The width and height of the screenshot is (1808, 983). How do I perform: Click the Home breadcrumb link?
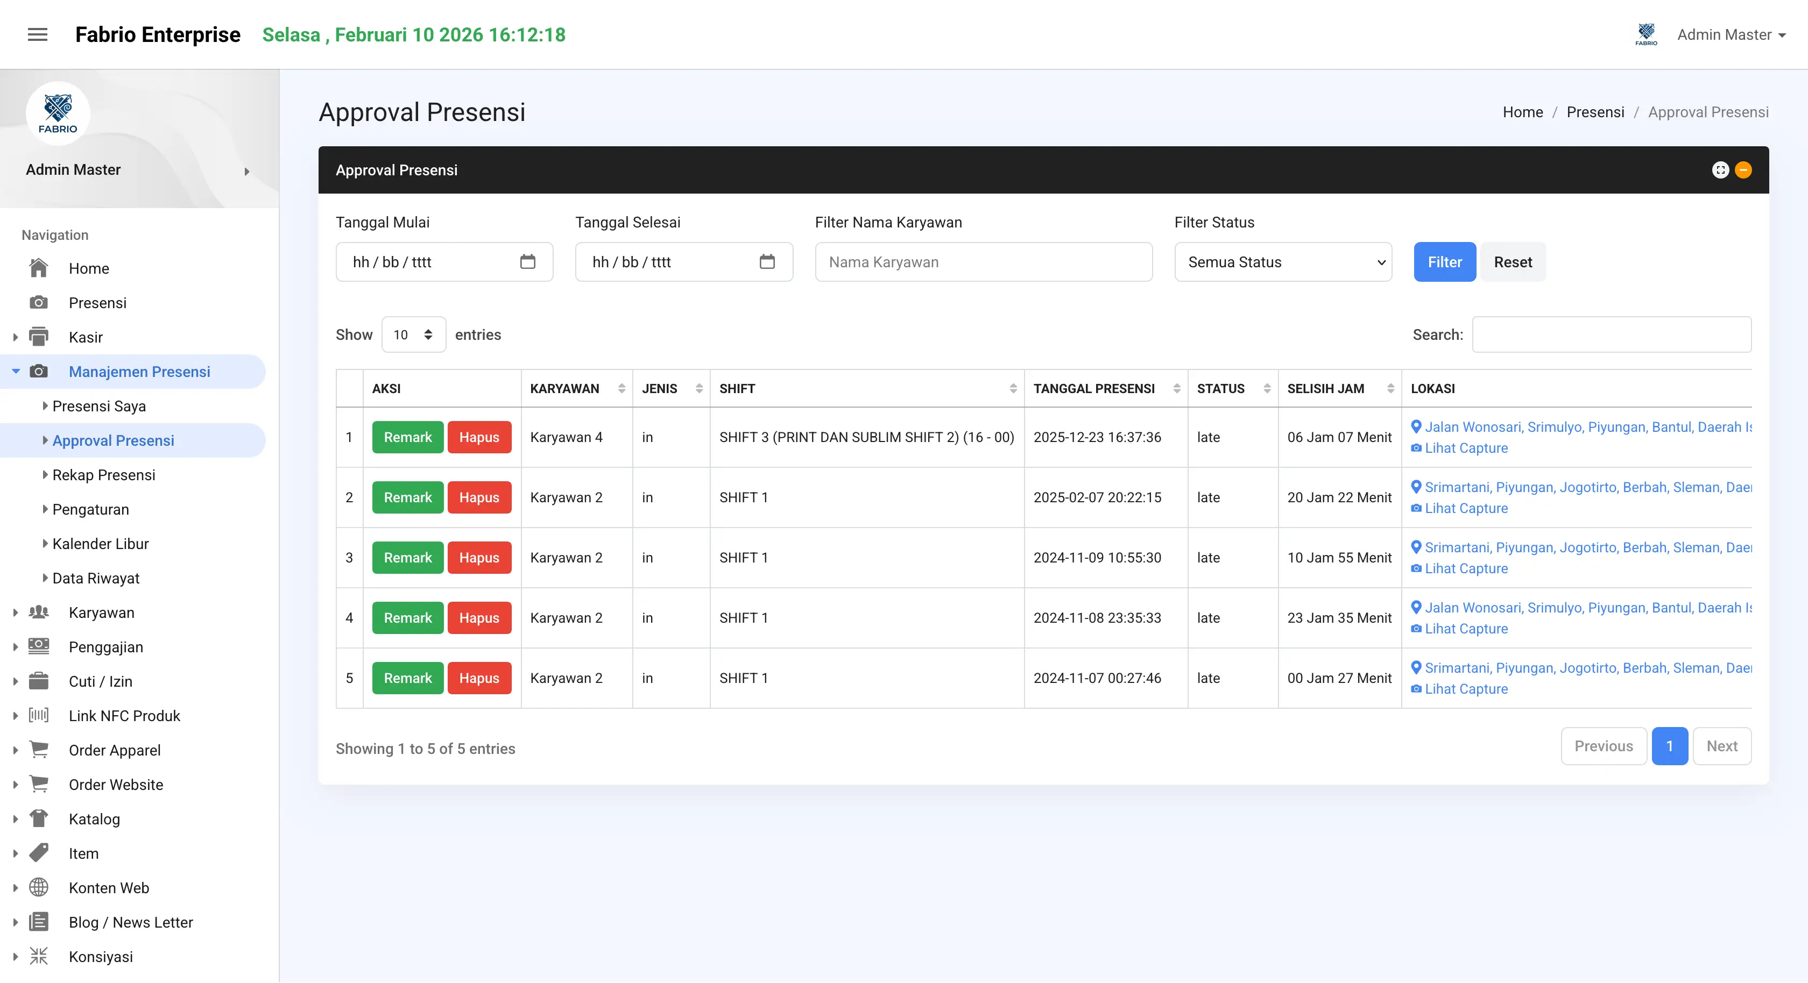[1522, 112]
